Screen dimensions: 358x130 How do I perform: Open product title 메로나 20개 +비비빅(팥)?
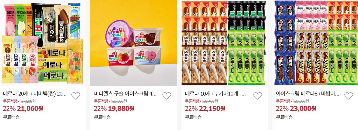tap(35, 93)
